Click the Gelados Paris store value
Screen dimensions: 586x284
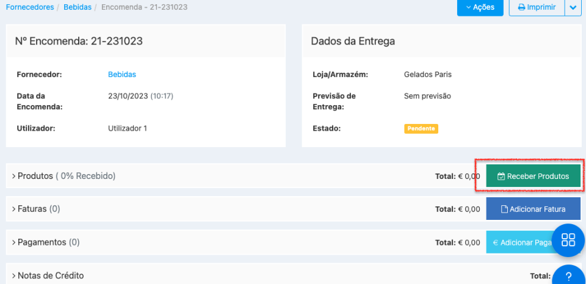tap(427, 75)
